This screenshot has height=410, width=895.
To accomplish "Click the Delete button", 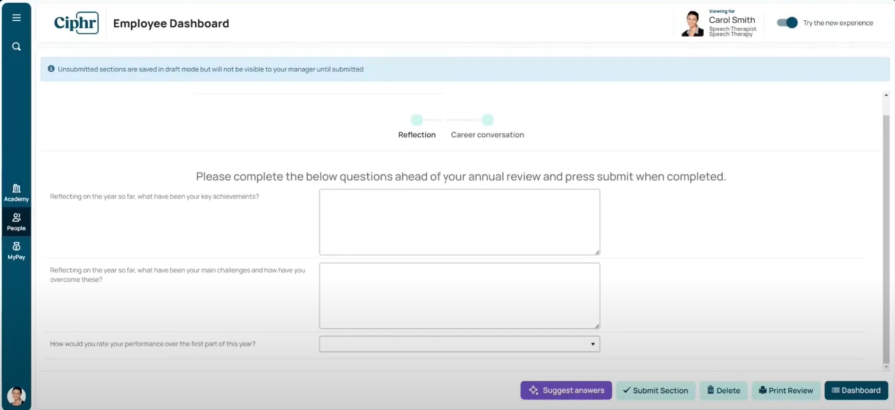I will (723, 390).
